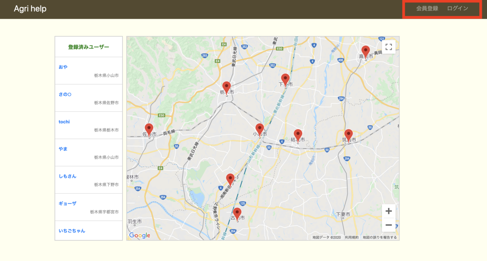The image size is (487, 261).
Task: Open user しもさん profile
Action: [67, 176]
